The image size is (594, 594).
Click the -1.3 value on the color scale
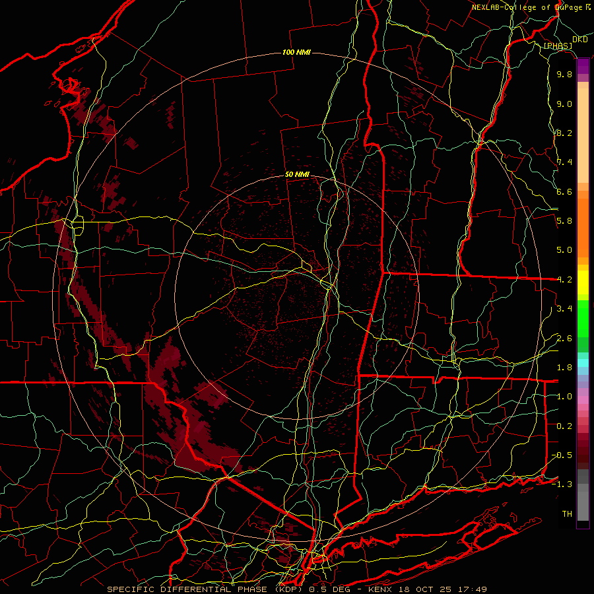(x=562, y=484)
